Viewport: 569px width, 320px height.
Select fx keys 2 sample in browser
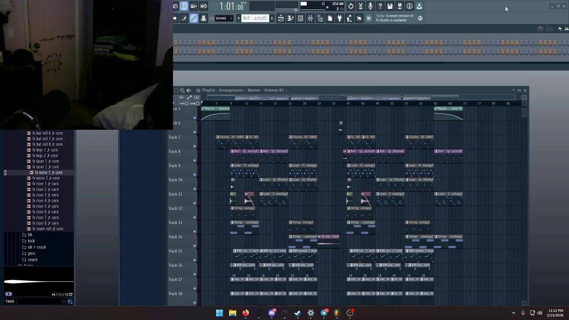[x=45, y=156]
